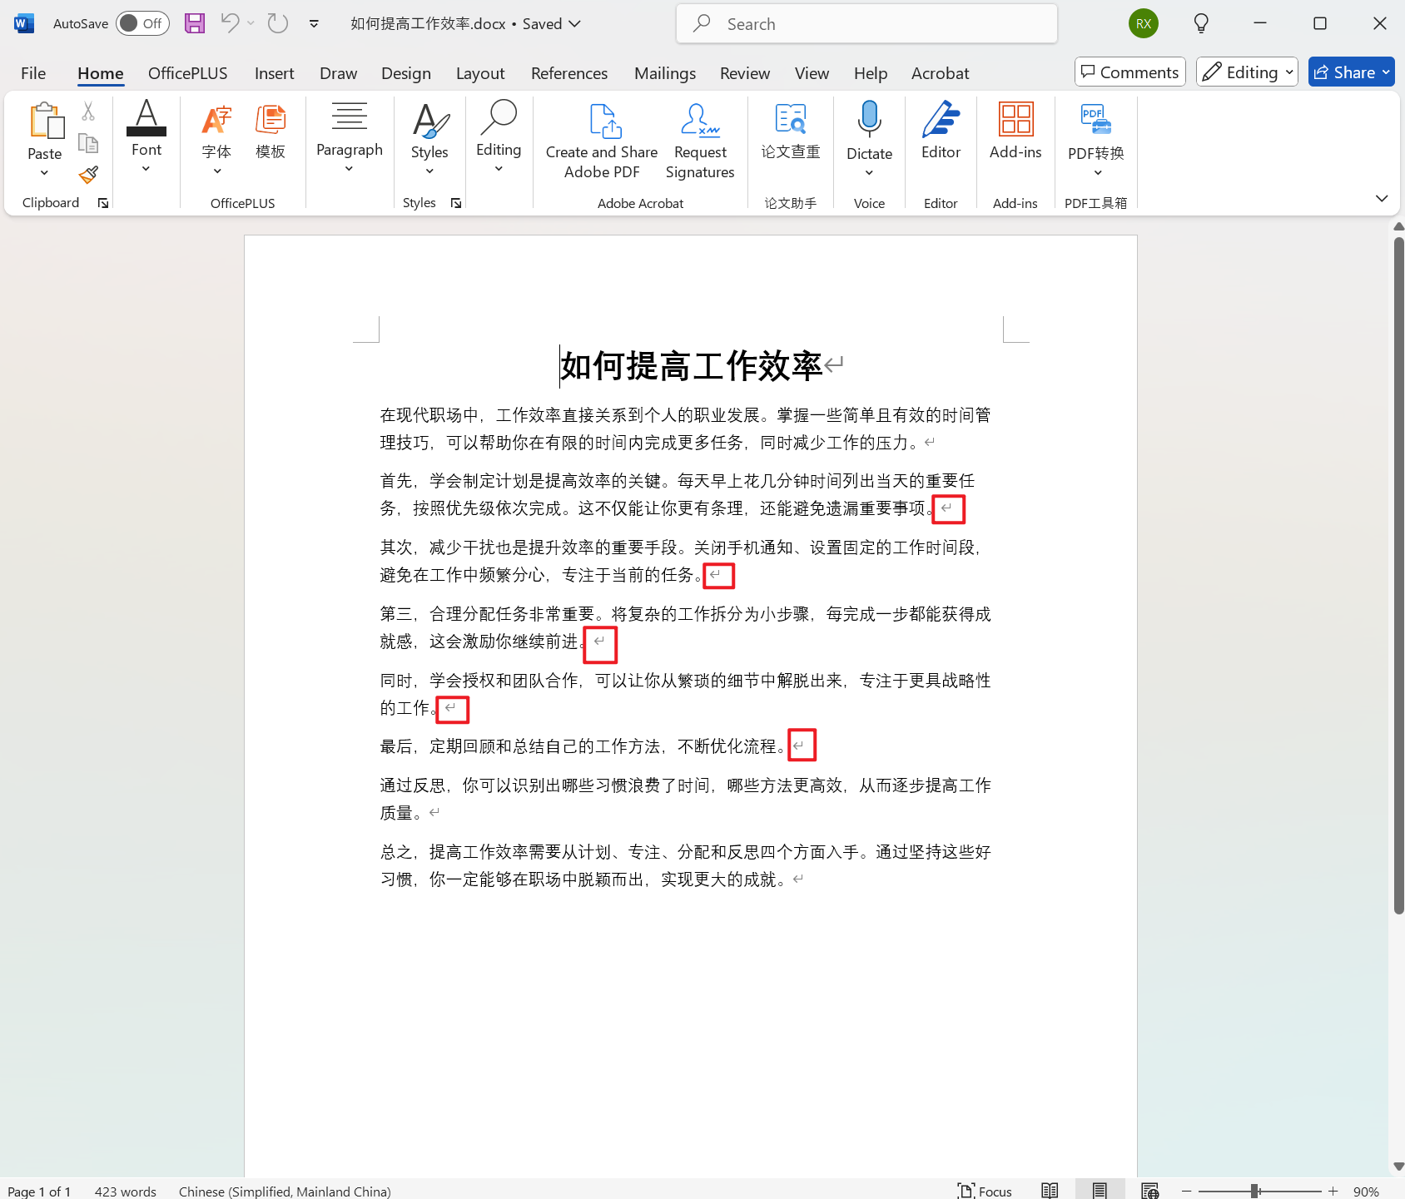Expand the Paste dropdown arrow
This screenshot has height=1199, width=1405.
click(x=44, y=172)
